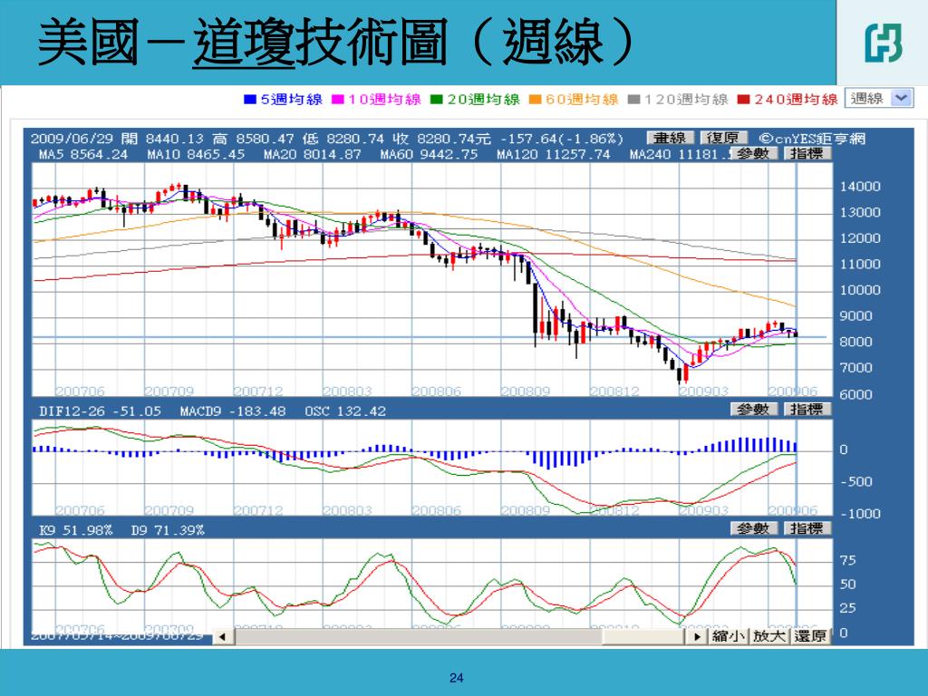The height and width of the screenshot is (696, 928).
Task: Click the MA120 11257.74 value
Action: (x=554, y=154)
